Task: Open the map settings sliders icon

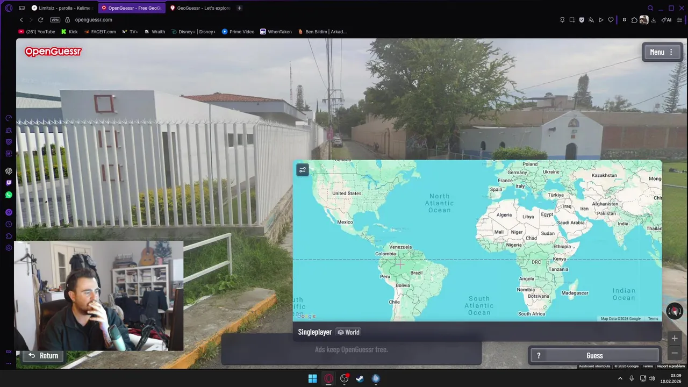Action: [x=303, y=170]
